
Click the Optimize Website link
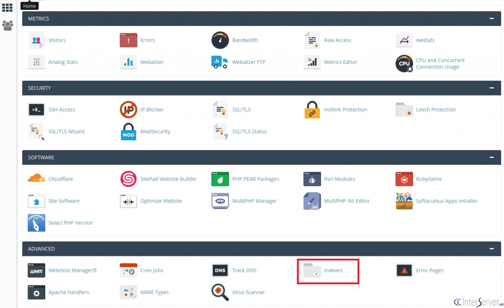161,201
